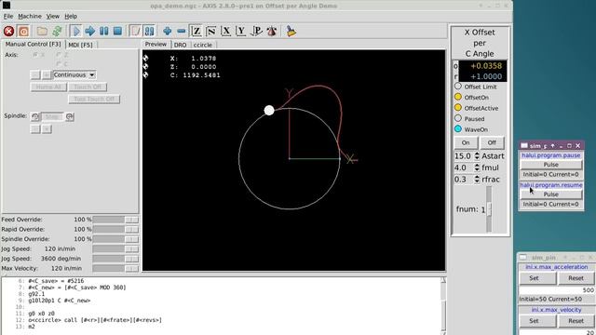Click the Tool Touch Off button

pos(94,100)
